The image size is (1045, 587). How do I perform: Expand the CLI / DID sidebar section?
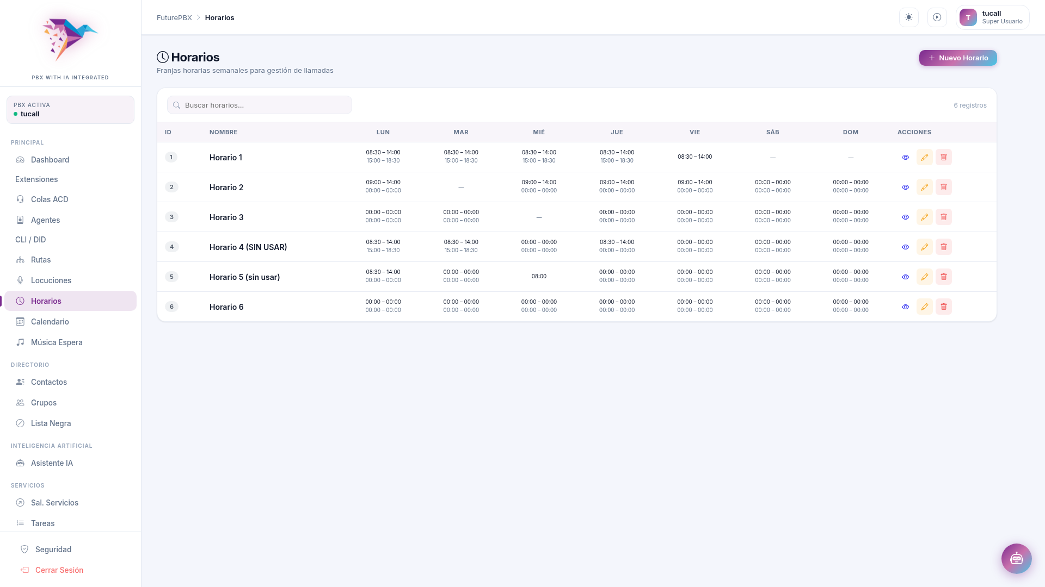click(x=30, y=240)
